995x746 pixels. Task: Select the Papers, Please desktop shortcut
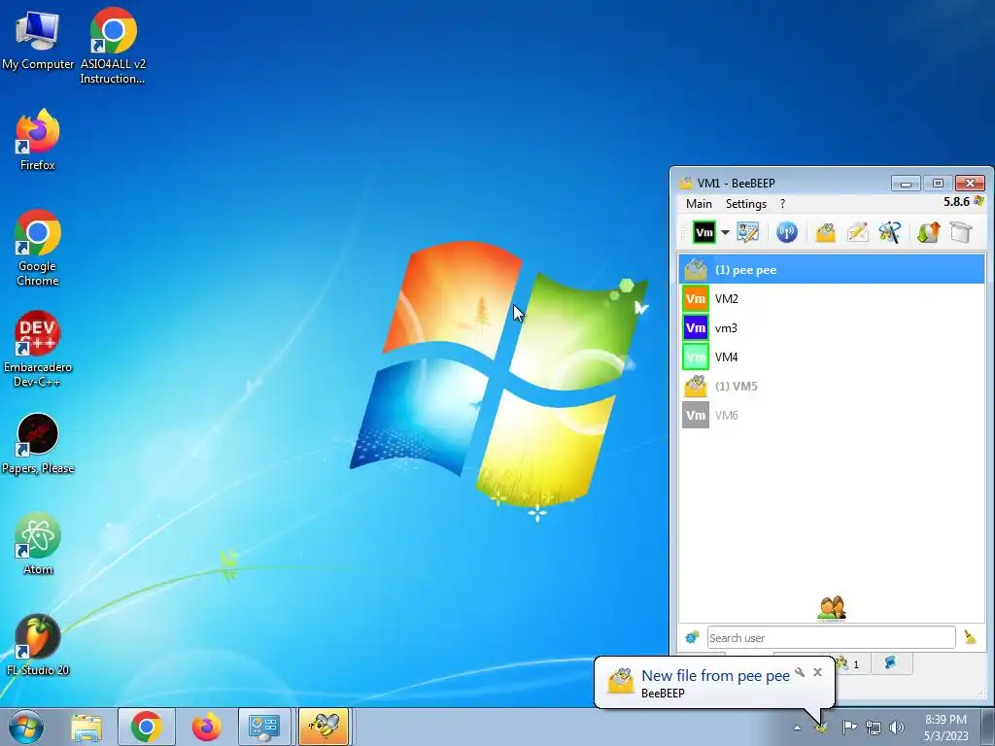pos(38,443)
